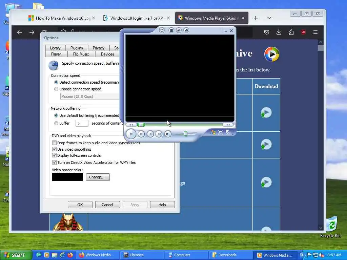Switch to the Privacy tab
The image size is (347, 260).
coord(99,48)
